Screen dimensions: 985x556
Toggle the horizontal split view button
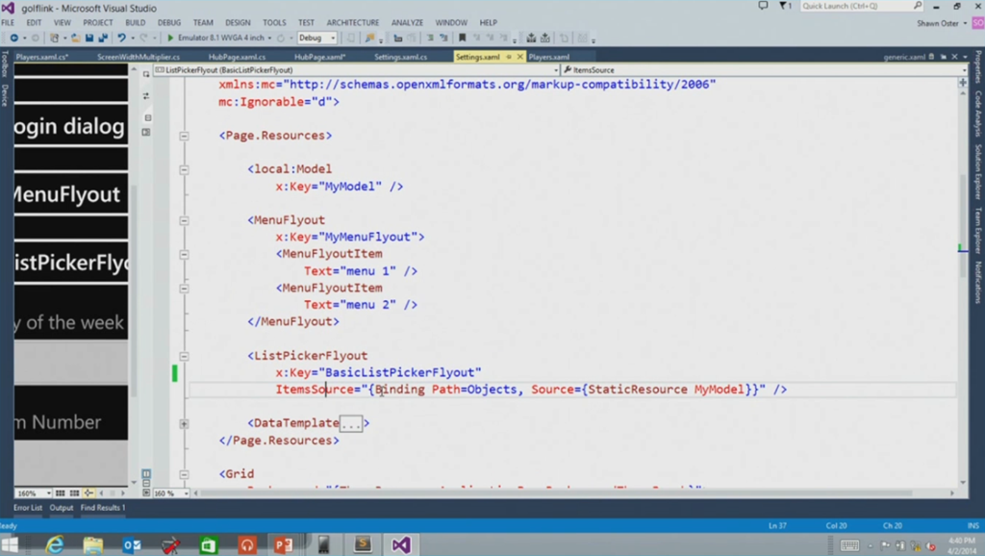pos(146,483)
